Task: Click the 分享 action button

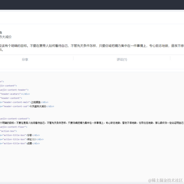Action: click(x=25, y=60)
